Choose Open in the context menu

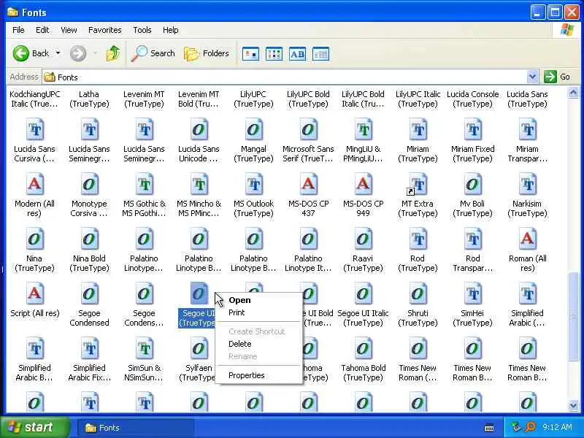tap(259, 300)
